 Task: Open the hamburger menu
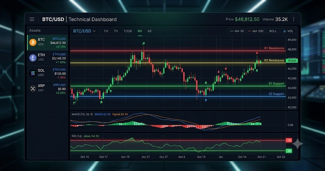point(32,19)
